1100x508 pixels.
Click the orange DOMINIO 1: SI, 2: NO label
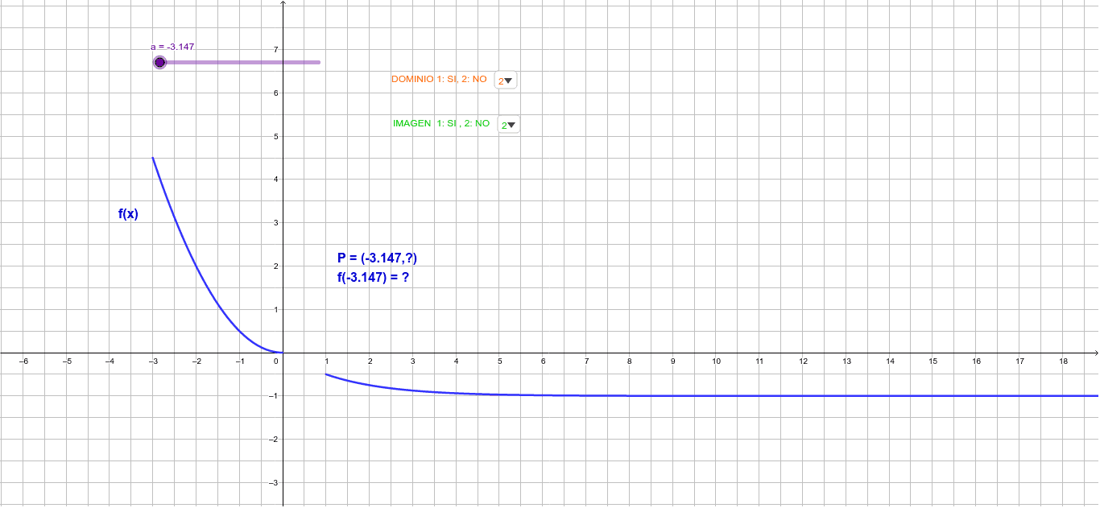(439, 79)
